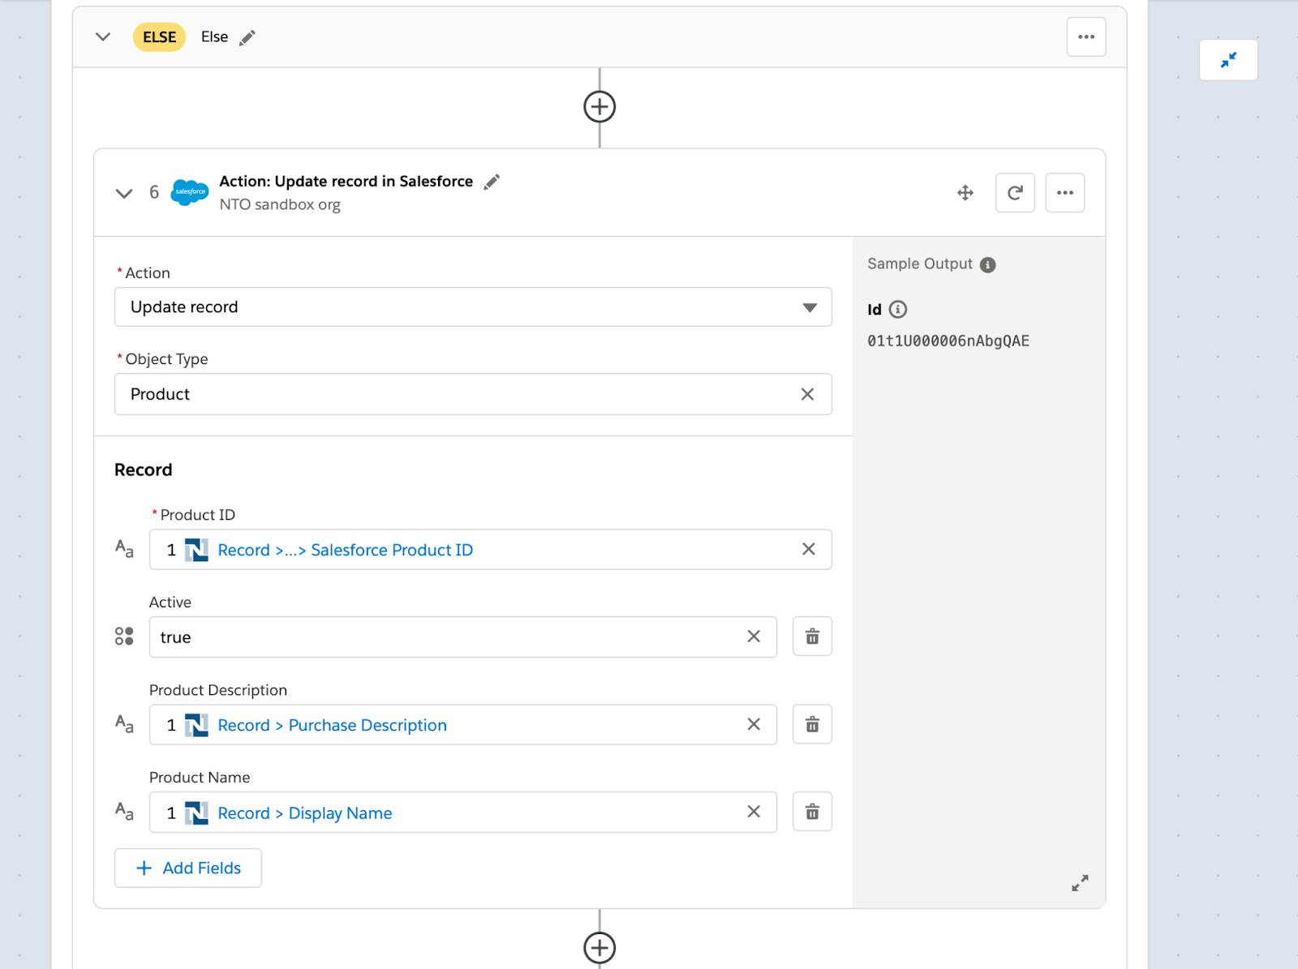Click the Purchase Description data pill
Screen dimensions: 1298x969
(x=332, y=725)
